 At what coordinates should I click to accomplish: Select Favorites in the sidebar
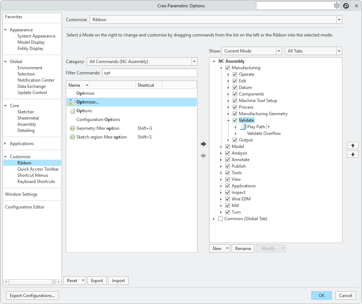pos(13,17)
